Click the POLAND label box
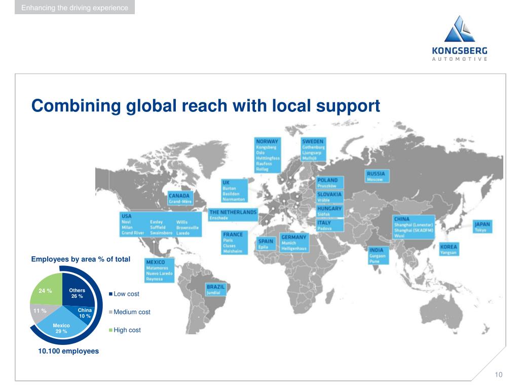Screen dimensions: 519x389 329,182
